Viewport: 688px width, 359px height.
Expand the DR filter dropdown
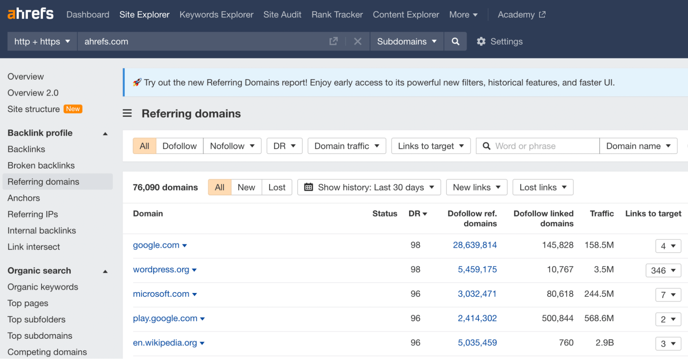(x=284, y=146)
